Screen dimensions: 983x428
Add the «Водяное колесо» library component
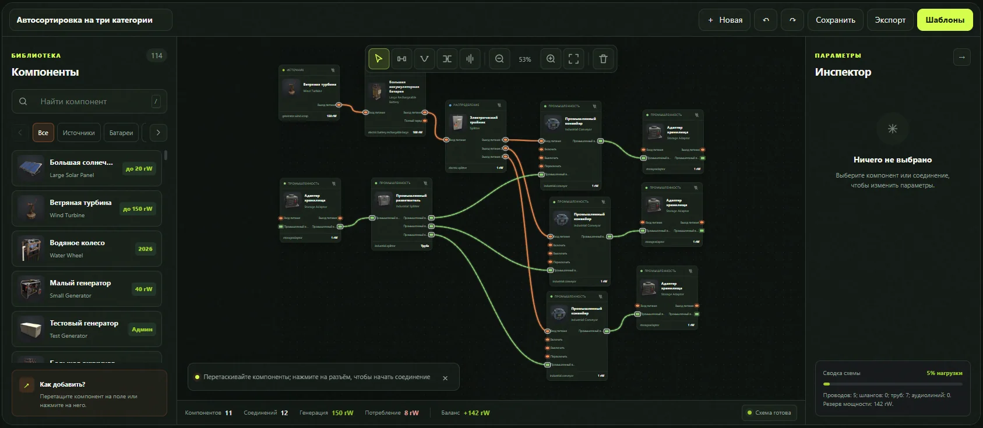[x=87, y=249]
